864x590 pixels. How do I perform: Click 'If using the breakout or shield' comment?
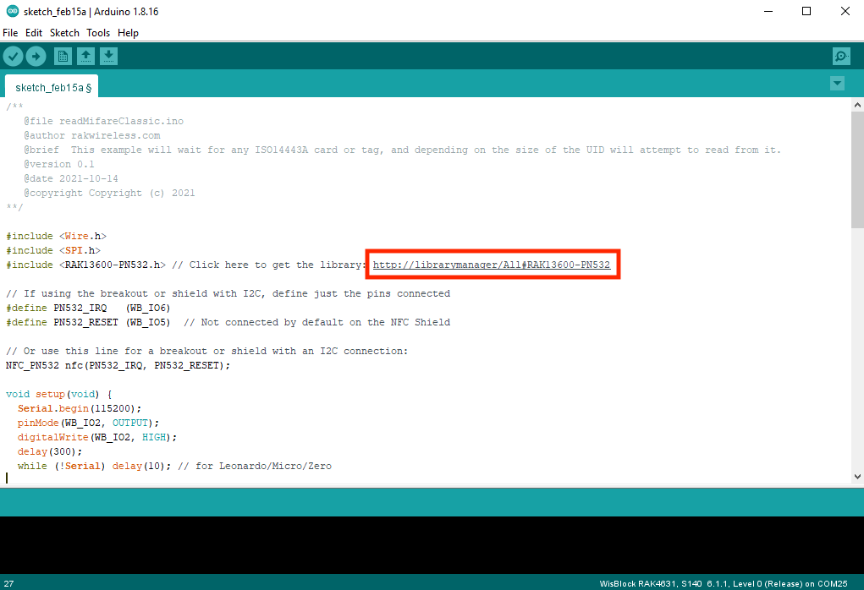pyautogui.click(x=228, y=293)
